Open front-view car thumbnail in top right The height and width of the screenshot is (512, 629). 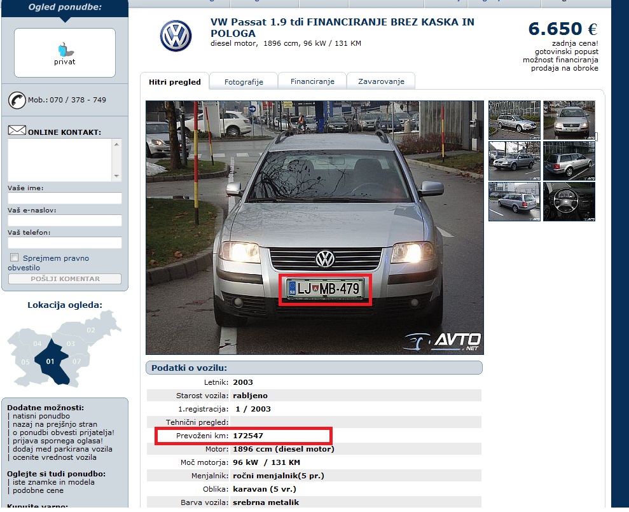point(569,120)
